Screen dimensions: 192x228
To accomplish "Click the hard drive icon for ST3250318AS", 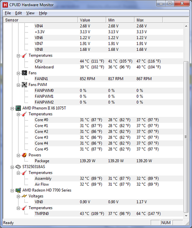I will 18,167.
